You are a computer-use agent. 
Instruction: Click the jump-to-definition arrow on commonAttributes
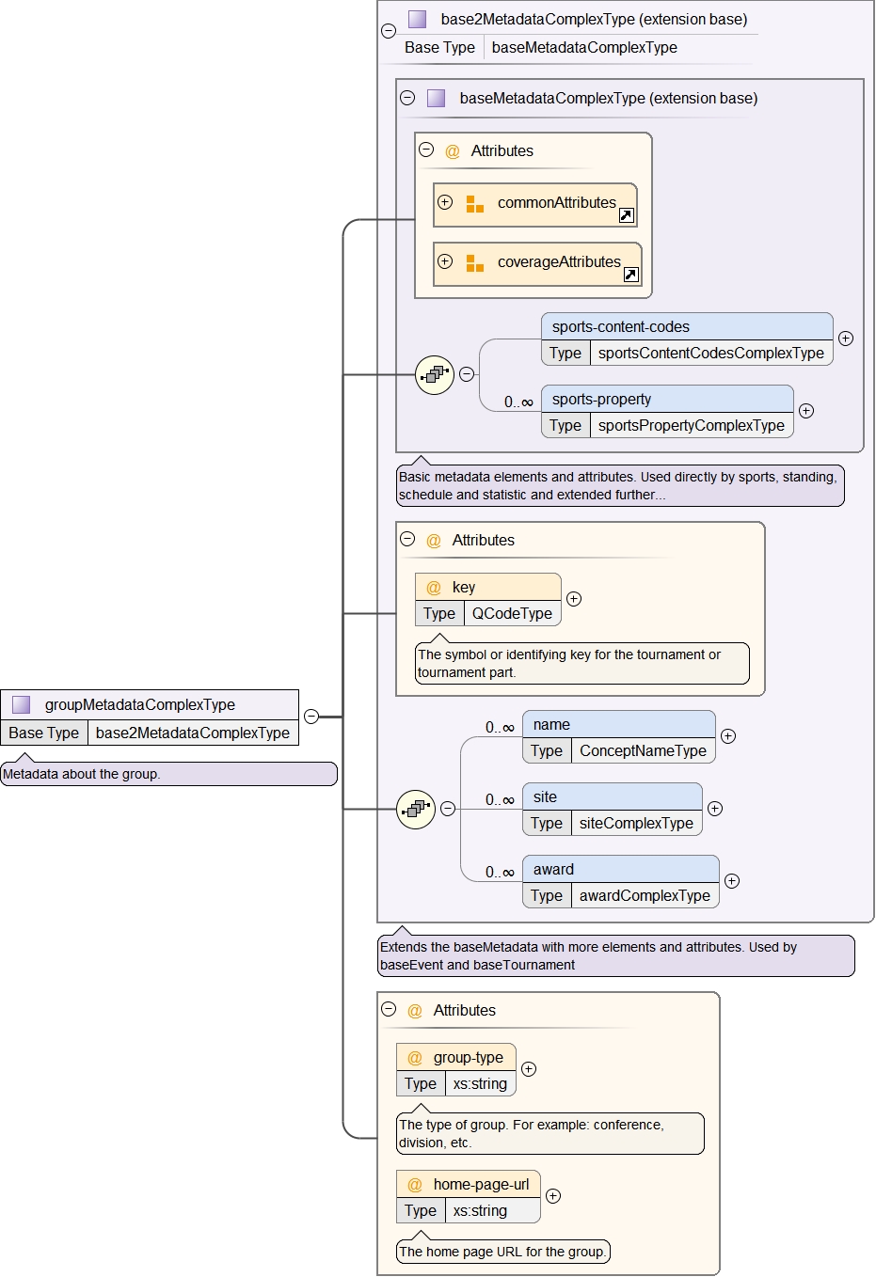[x=626, y=215]
